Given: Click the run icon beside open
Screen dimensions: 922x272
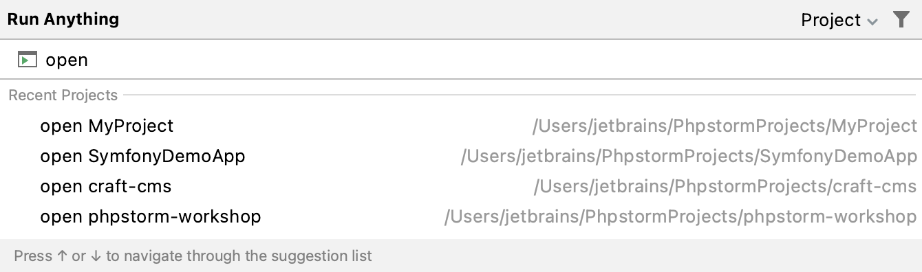Looking at the screenshot, I should click(27, 60).
